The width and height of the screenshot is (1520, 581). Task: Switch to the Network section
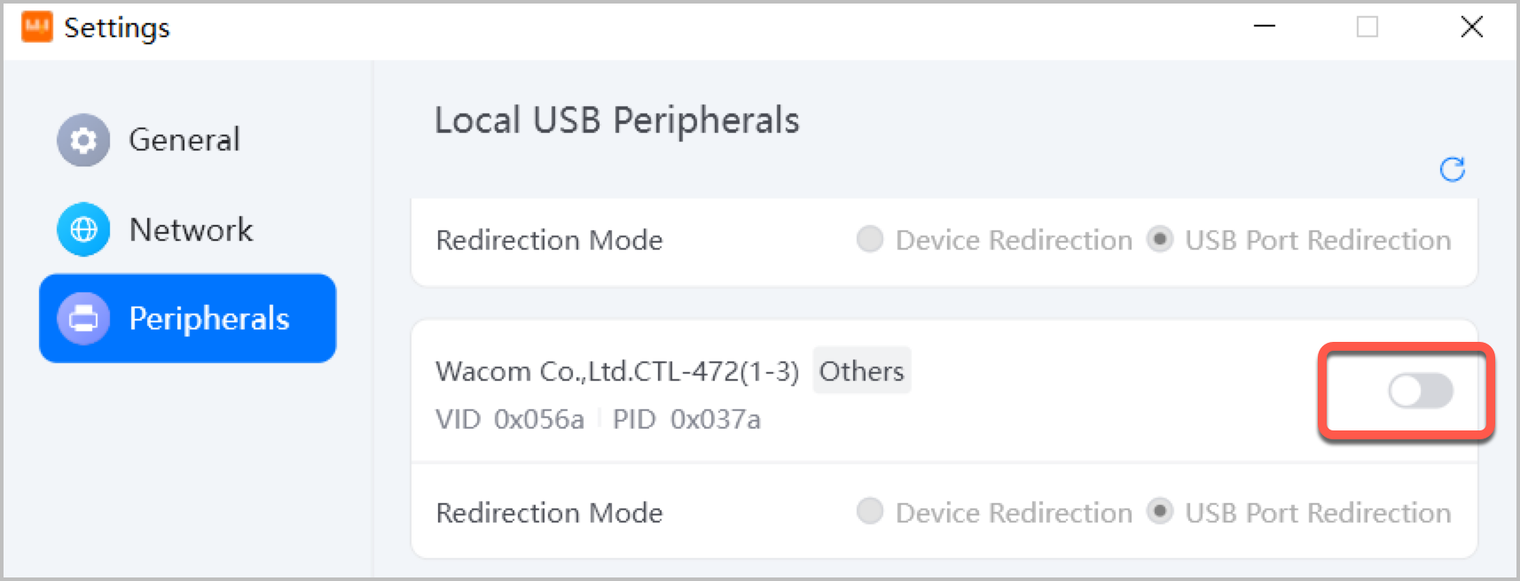(x=189, y=229)
